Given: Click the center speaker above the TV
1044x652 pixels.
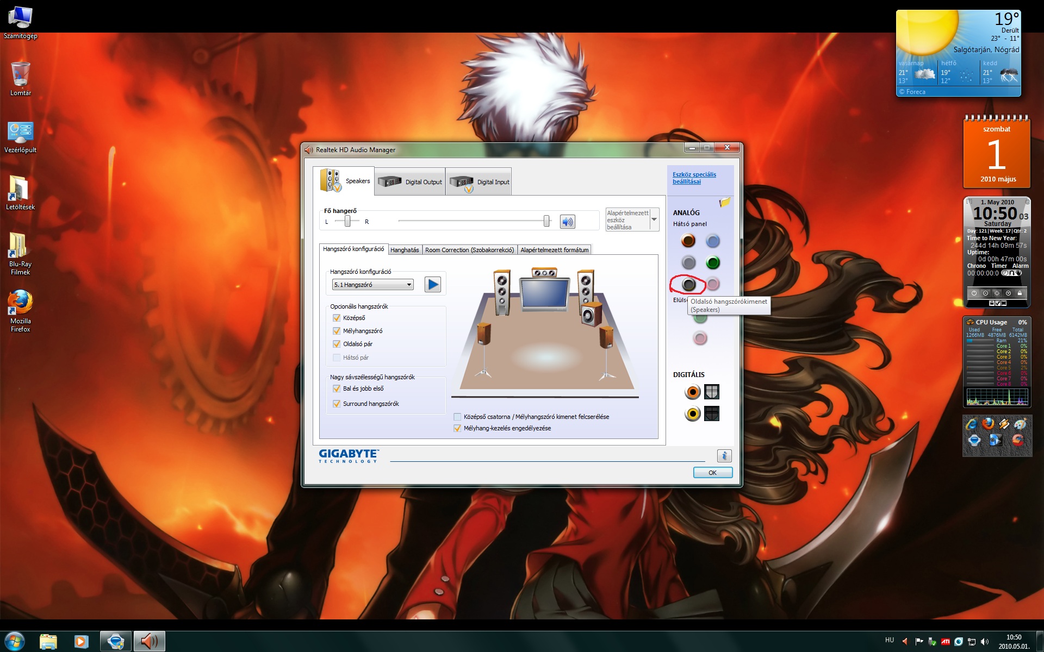Looking at the screenshot, I should 544,272.
